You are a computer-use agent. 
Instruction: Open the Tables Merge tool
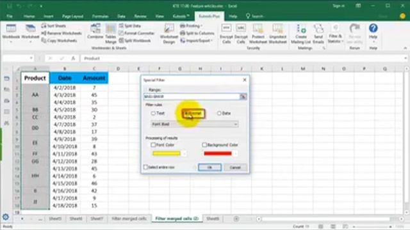pos(111,33)
